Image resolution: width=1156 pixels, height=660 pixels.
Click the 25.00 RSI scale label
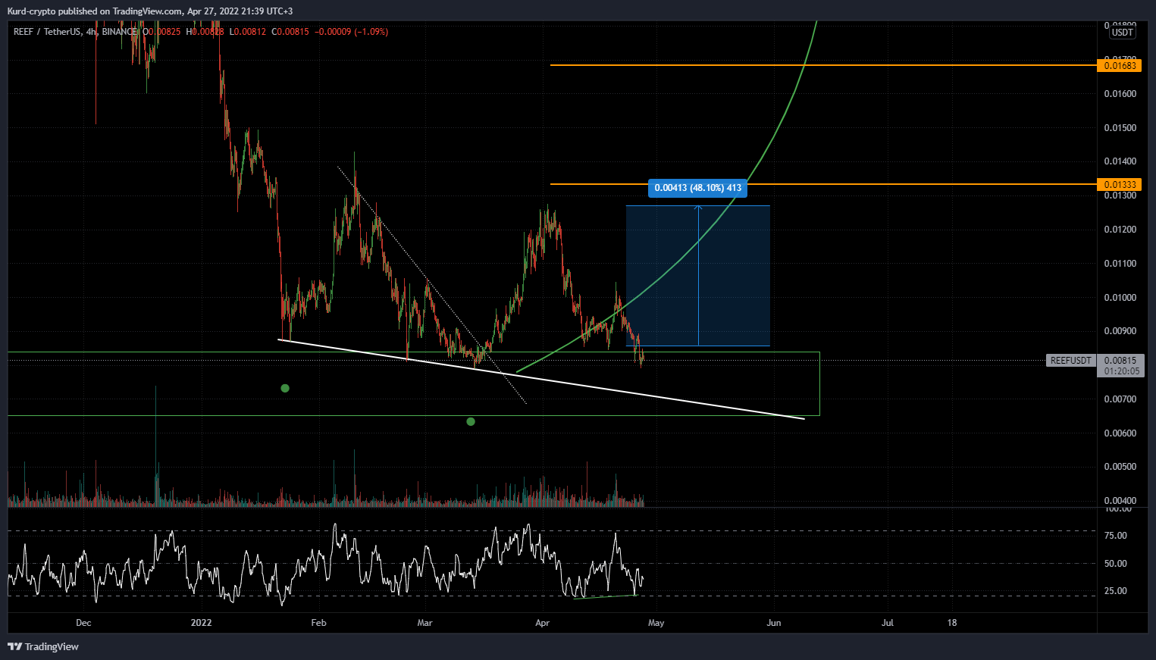tap(1116, 591)
